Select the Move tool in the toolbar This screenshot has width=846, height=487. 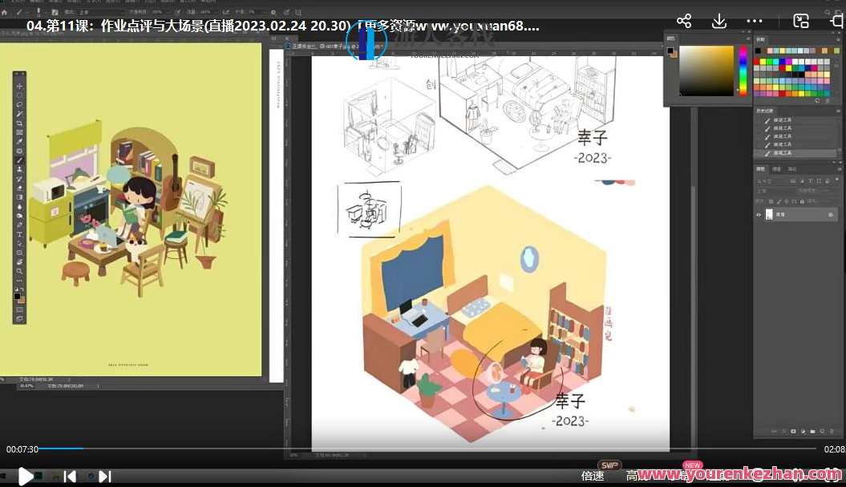pos(18,87)
